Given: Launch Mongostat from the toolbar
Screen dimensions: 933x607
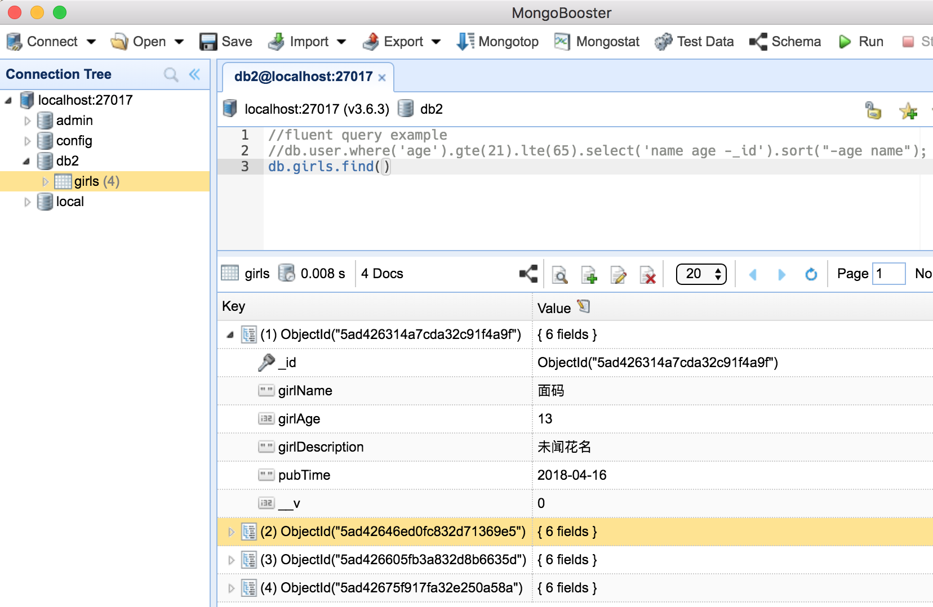Looking at the screenshot, I should click(597, 42).
